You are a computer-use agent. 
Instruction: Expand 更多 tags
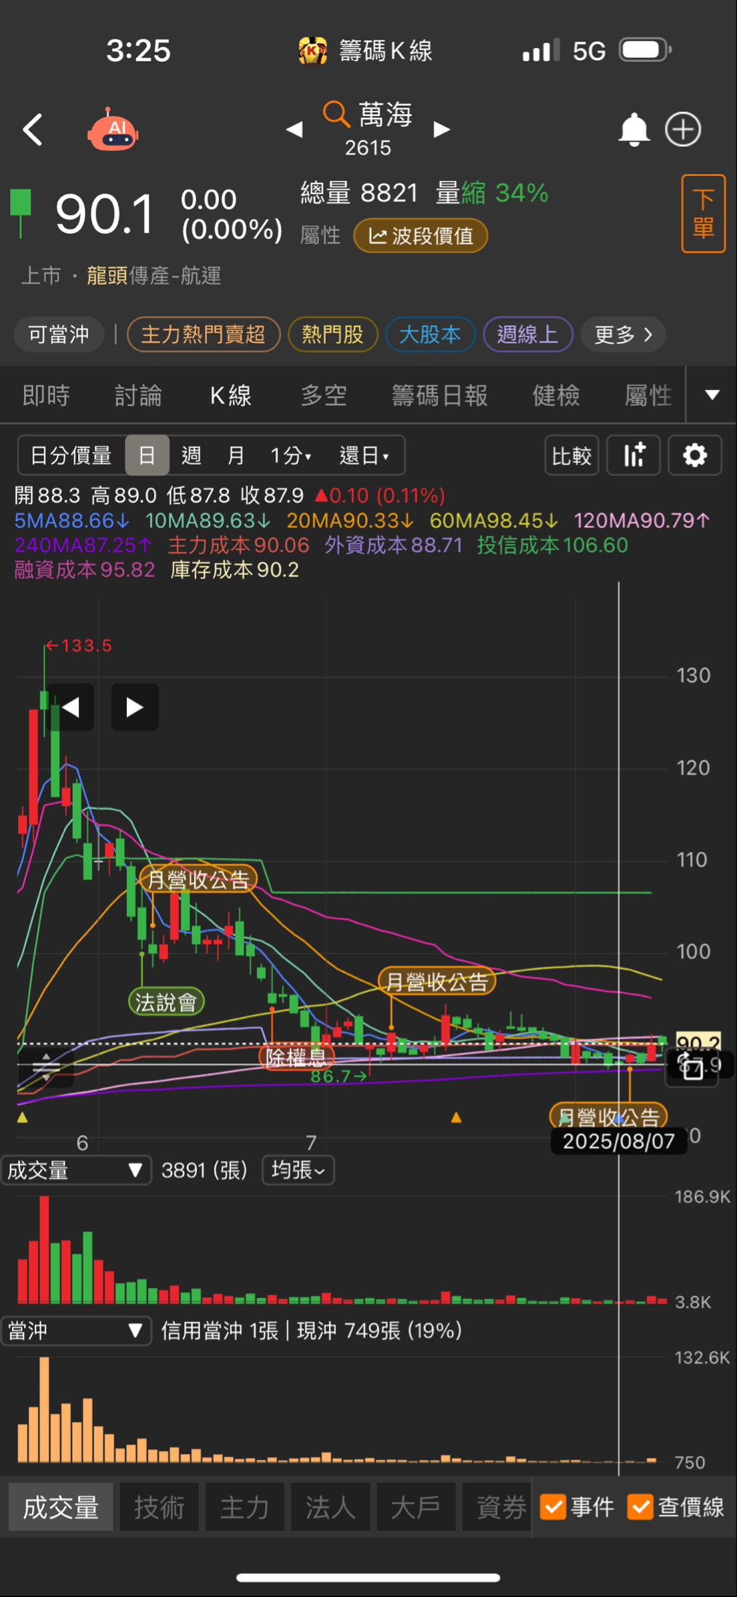[624, 334]
